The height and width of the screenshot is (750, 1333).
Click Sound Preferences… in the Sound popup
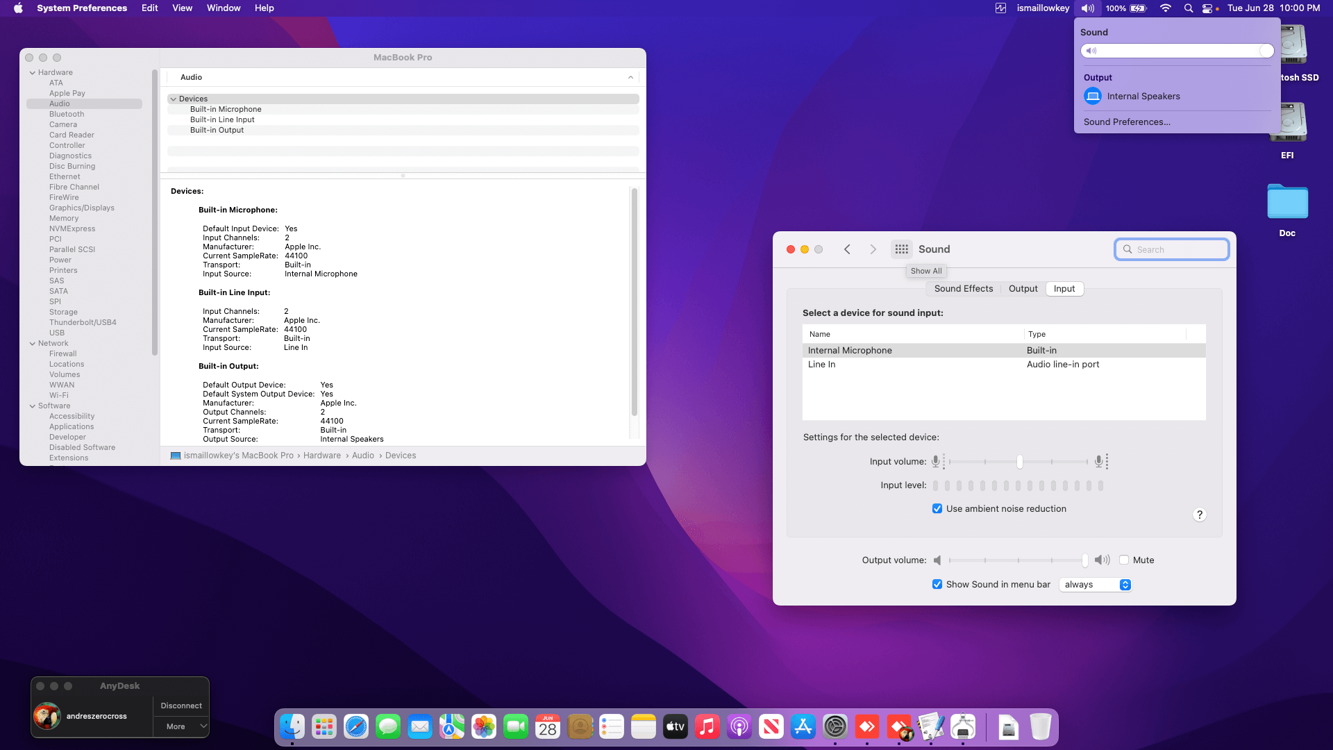1127,122
